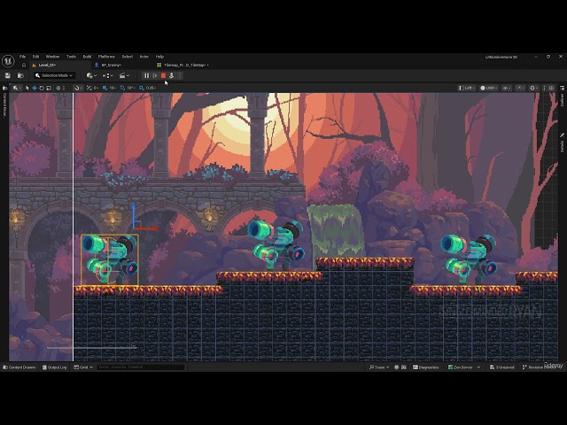Open the File menu
Viewport: 567px width, 425px height.
pyautogui.click(x=22, y=57)
